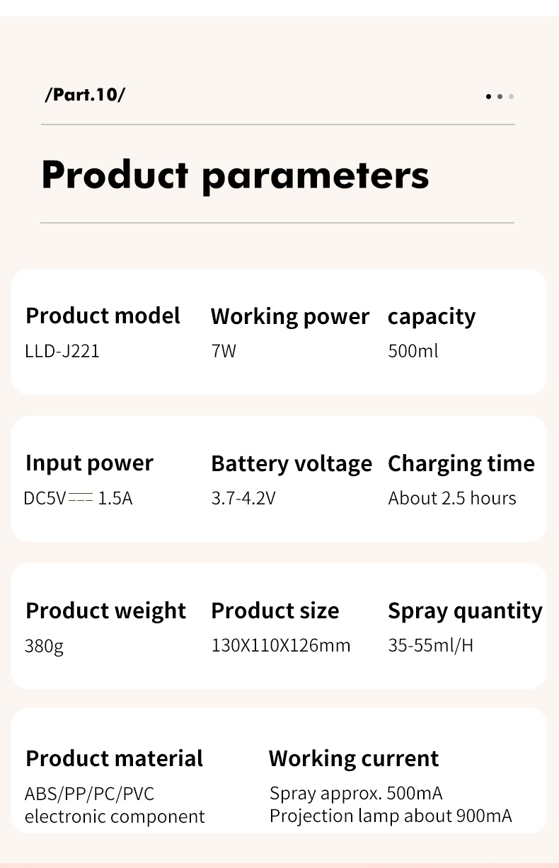Click the light gray third dot
559x868 pixels.
pos(511,96)
